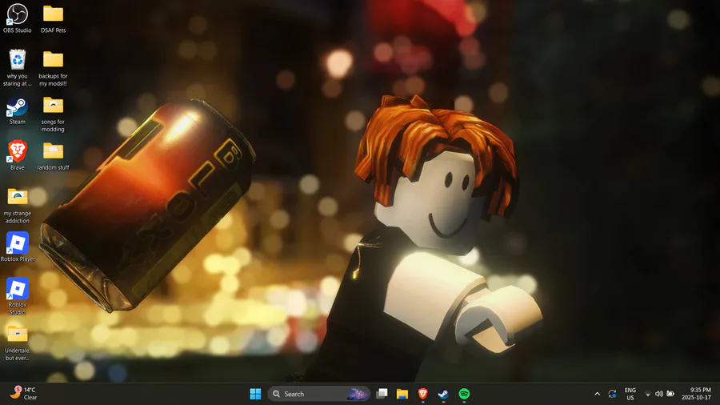Open the 'songs for modding' folder
The image size is (720, 405).
point(54,114)
